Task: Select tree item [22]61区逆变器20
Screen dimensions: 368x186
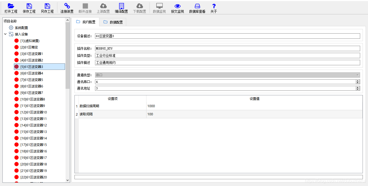Action: [x=34, y=177]
